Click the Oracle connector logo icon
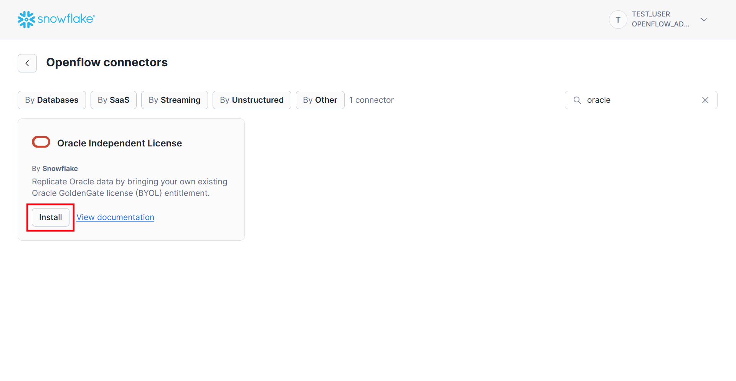The height and width of the screenshot is (381, 736). [41, 142]
